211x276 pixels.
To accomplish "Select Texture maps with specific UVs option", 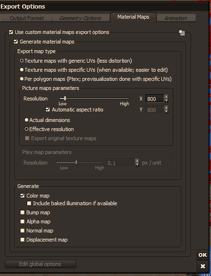I will (21, 70).
